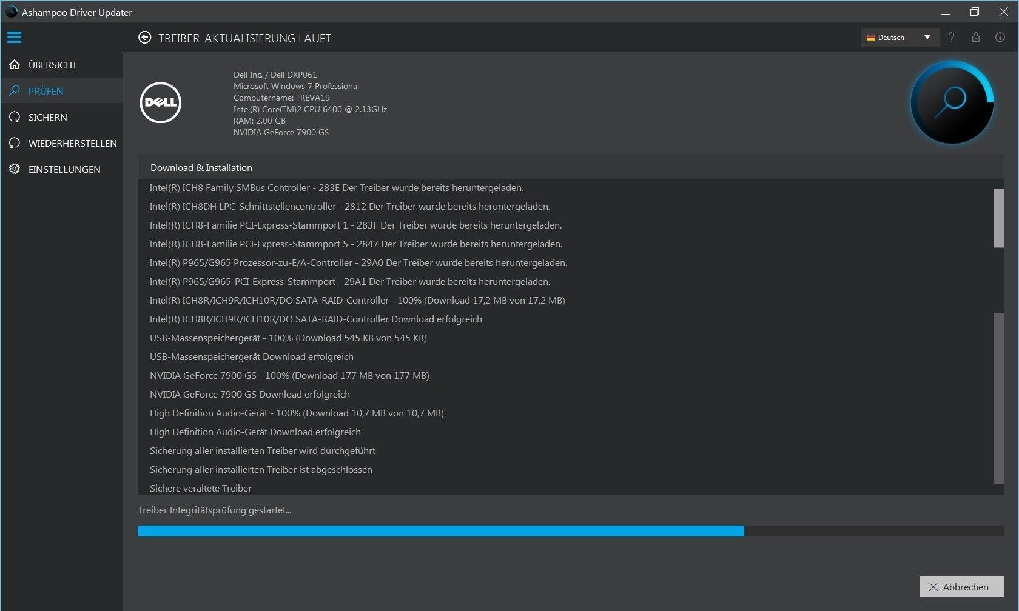Select 'USB-Massenspeichergerät Download erfolgreich' row

[252, 357]
